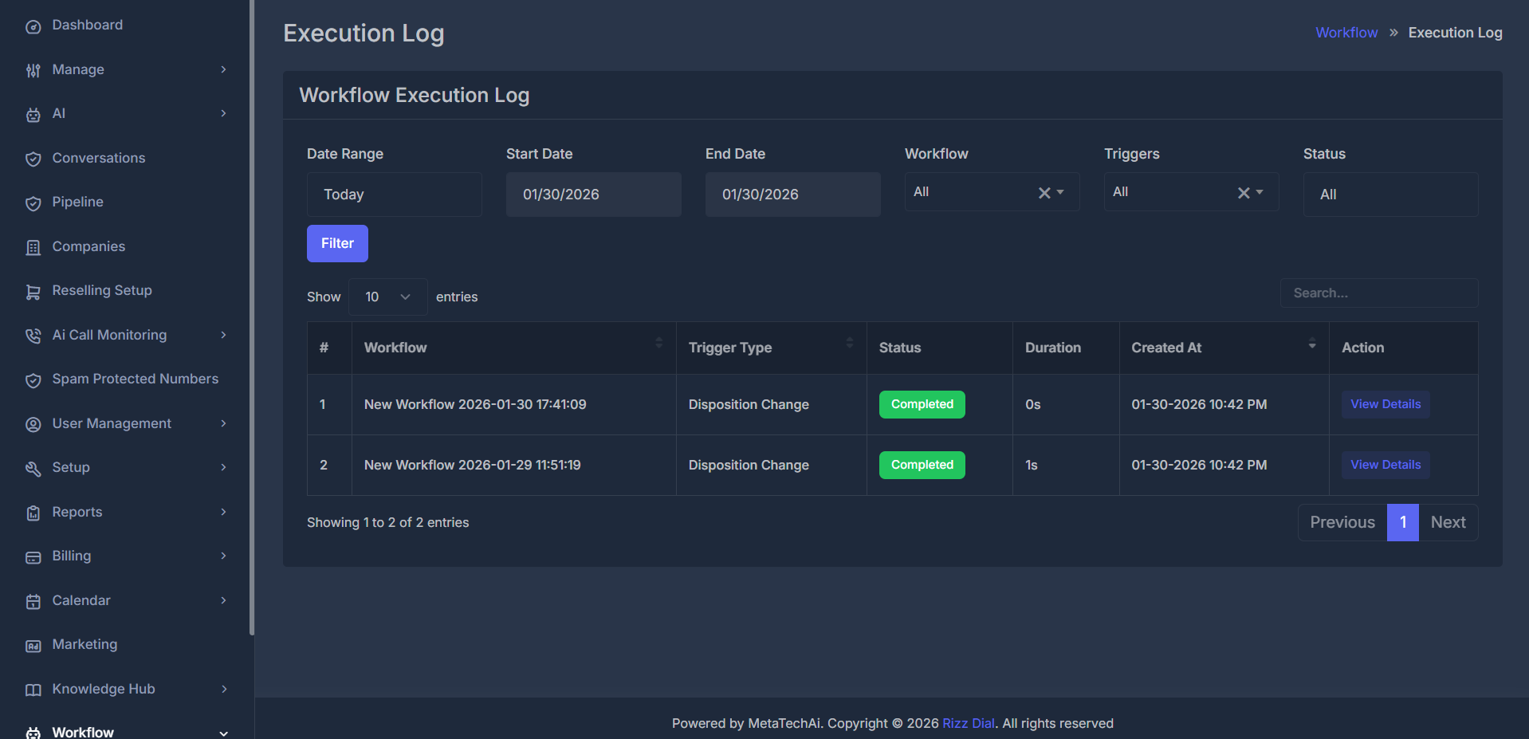Select the Reselling Setup cart icon
Viewport: 1529px width, 739px height.
(x=33, y=291)
